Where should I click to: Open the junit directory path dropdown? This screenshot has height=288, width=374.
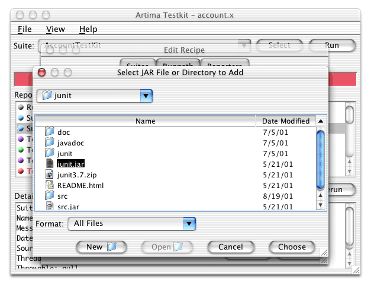pos(146,96)
